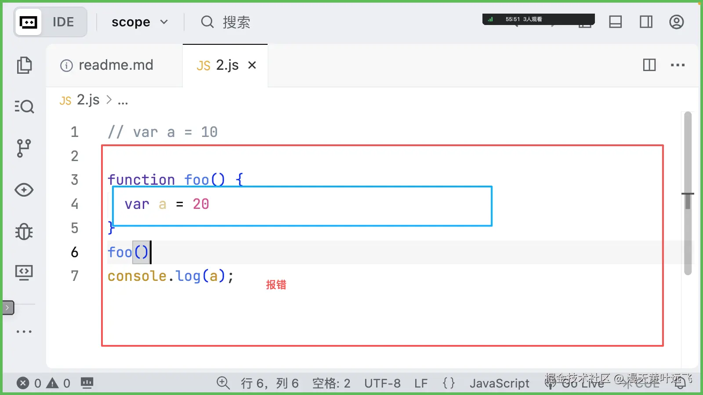Toggle the bottom panel layout
703x395 pixels.
click(615, 22)
